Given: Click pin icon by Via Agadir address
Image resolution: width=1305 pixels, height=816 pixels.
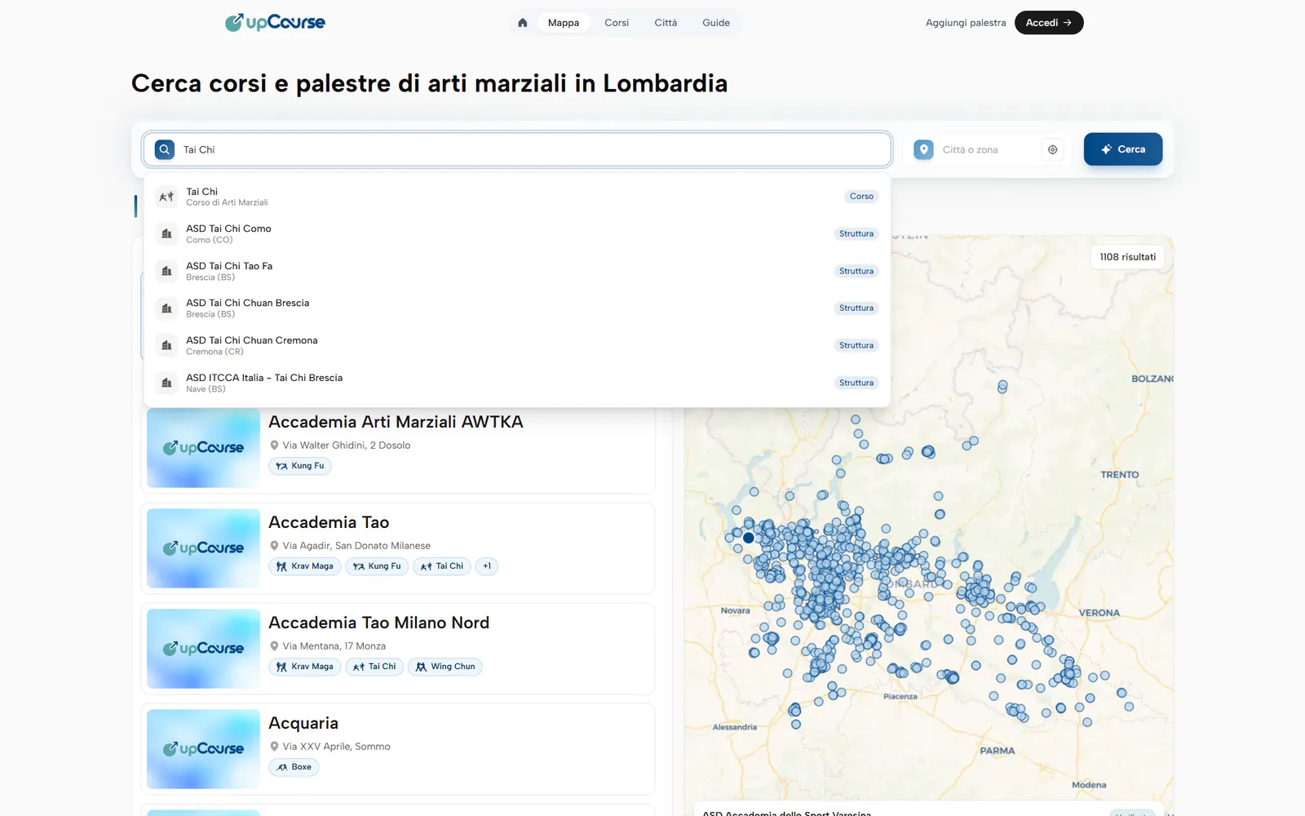Looking at the screenshot, I should tap(274, 546).
